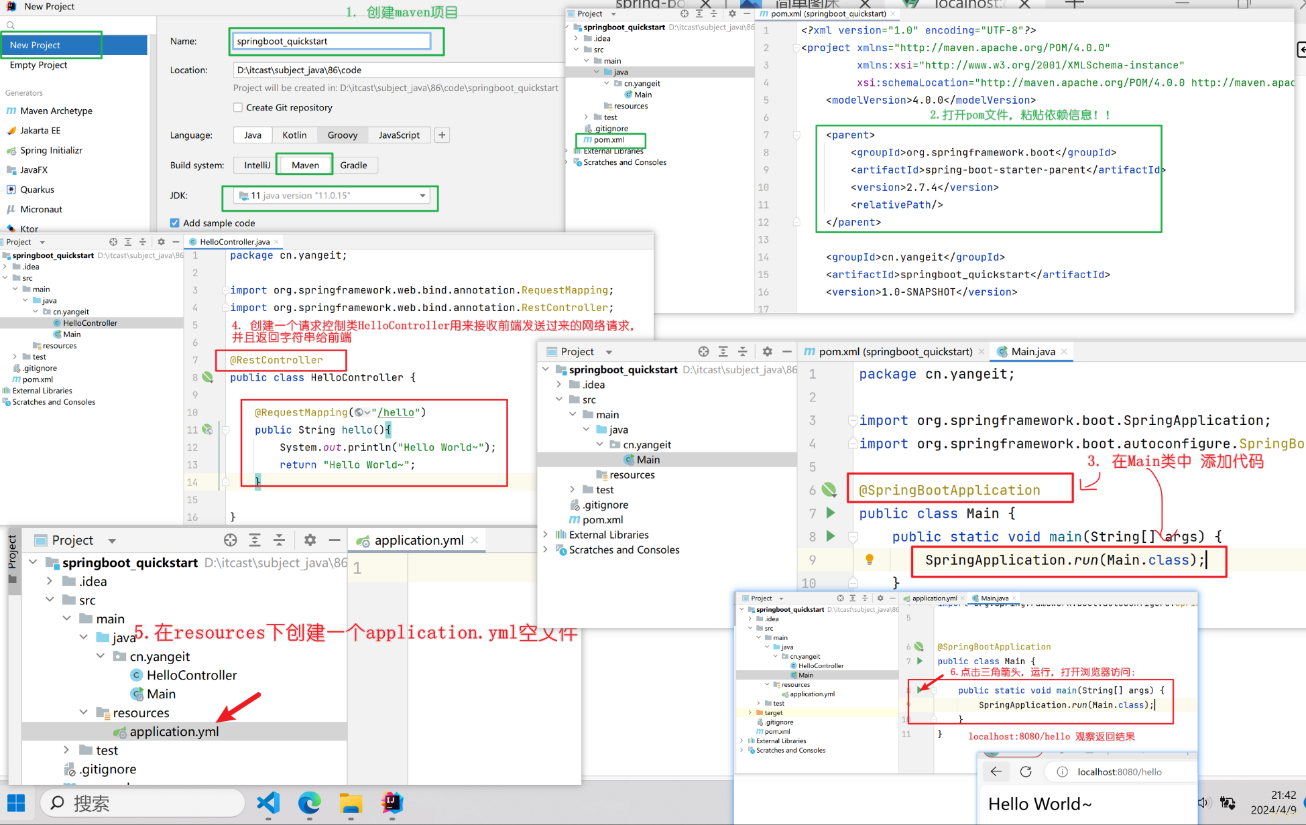The height and width of the screenshot is (825, 1306).
Task: Select New Project in the wizard sidebar
Action: (74, 45)
